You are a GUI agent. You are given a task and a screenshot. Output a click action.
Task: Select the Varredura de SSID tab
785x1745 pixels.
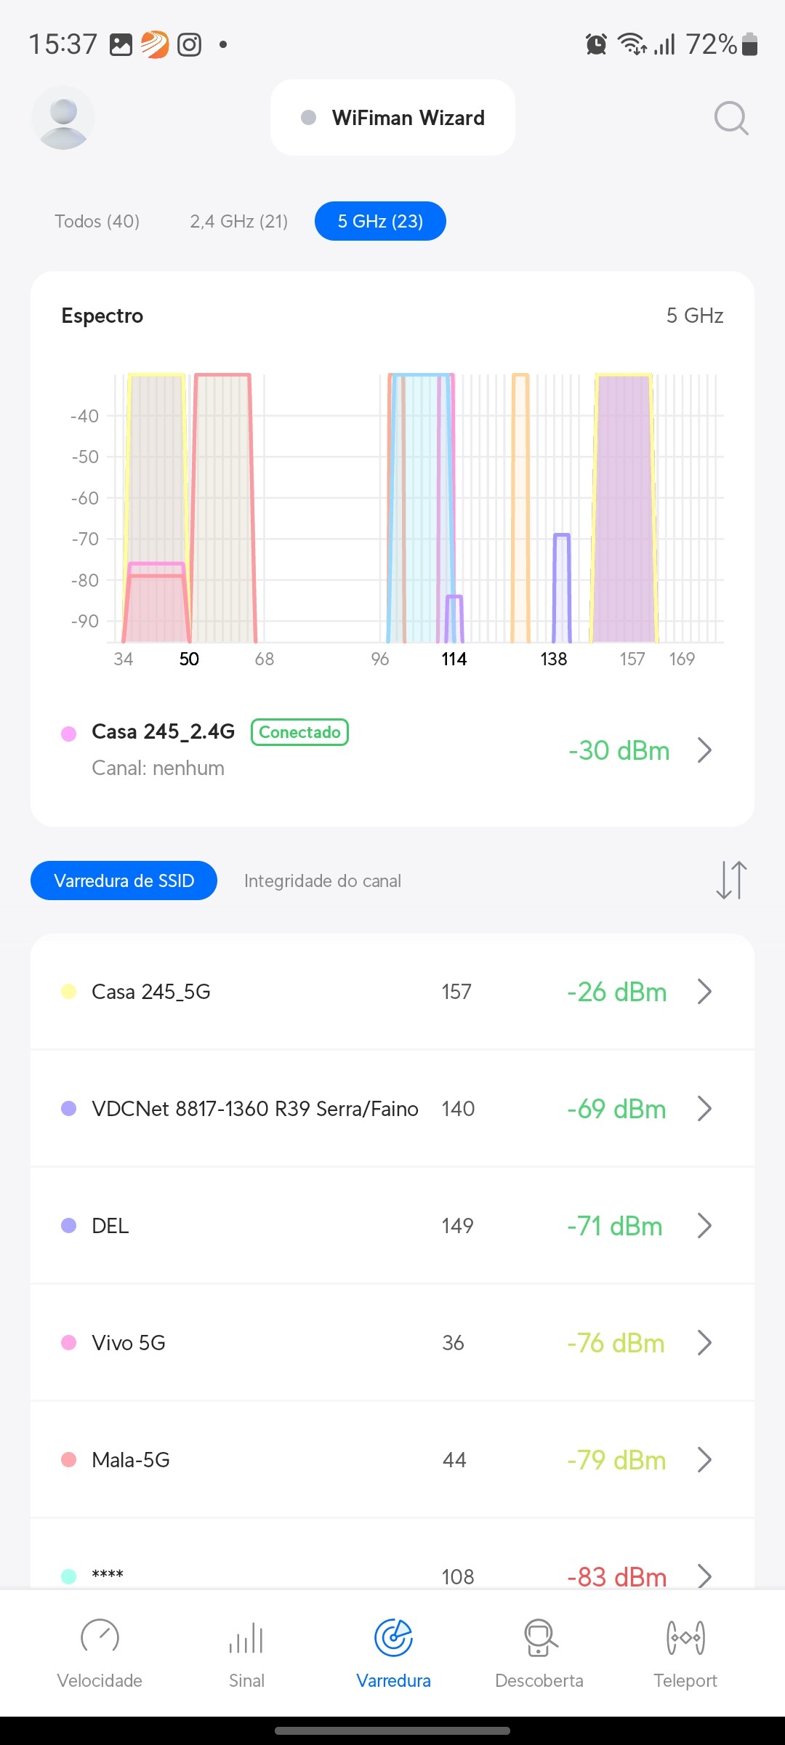click(x=124, y=880)
